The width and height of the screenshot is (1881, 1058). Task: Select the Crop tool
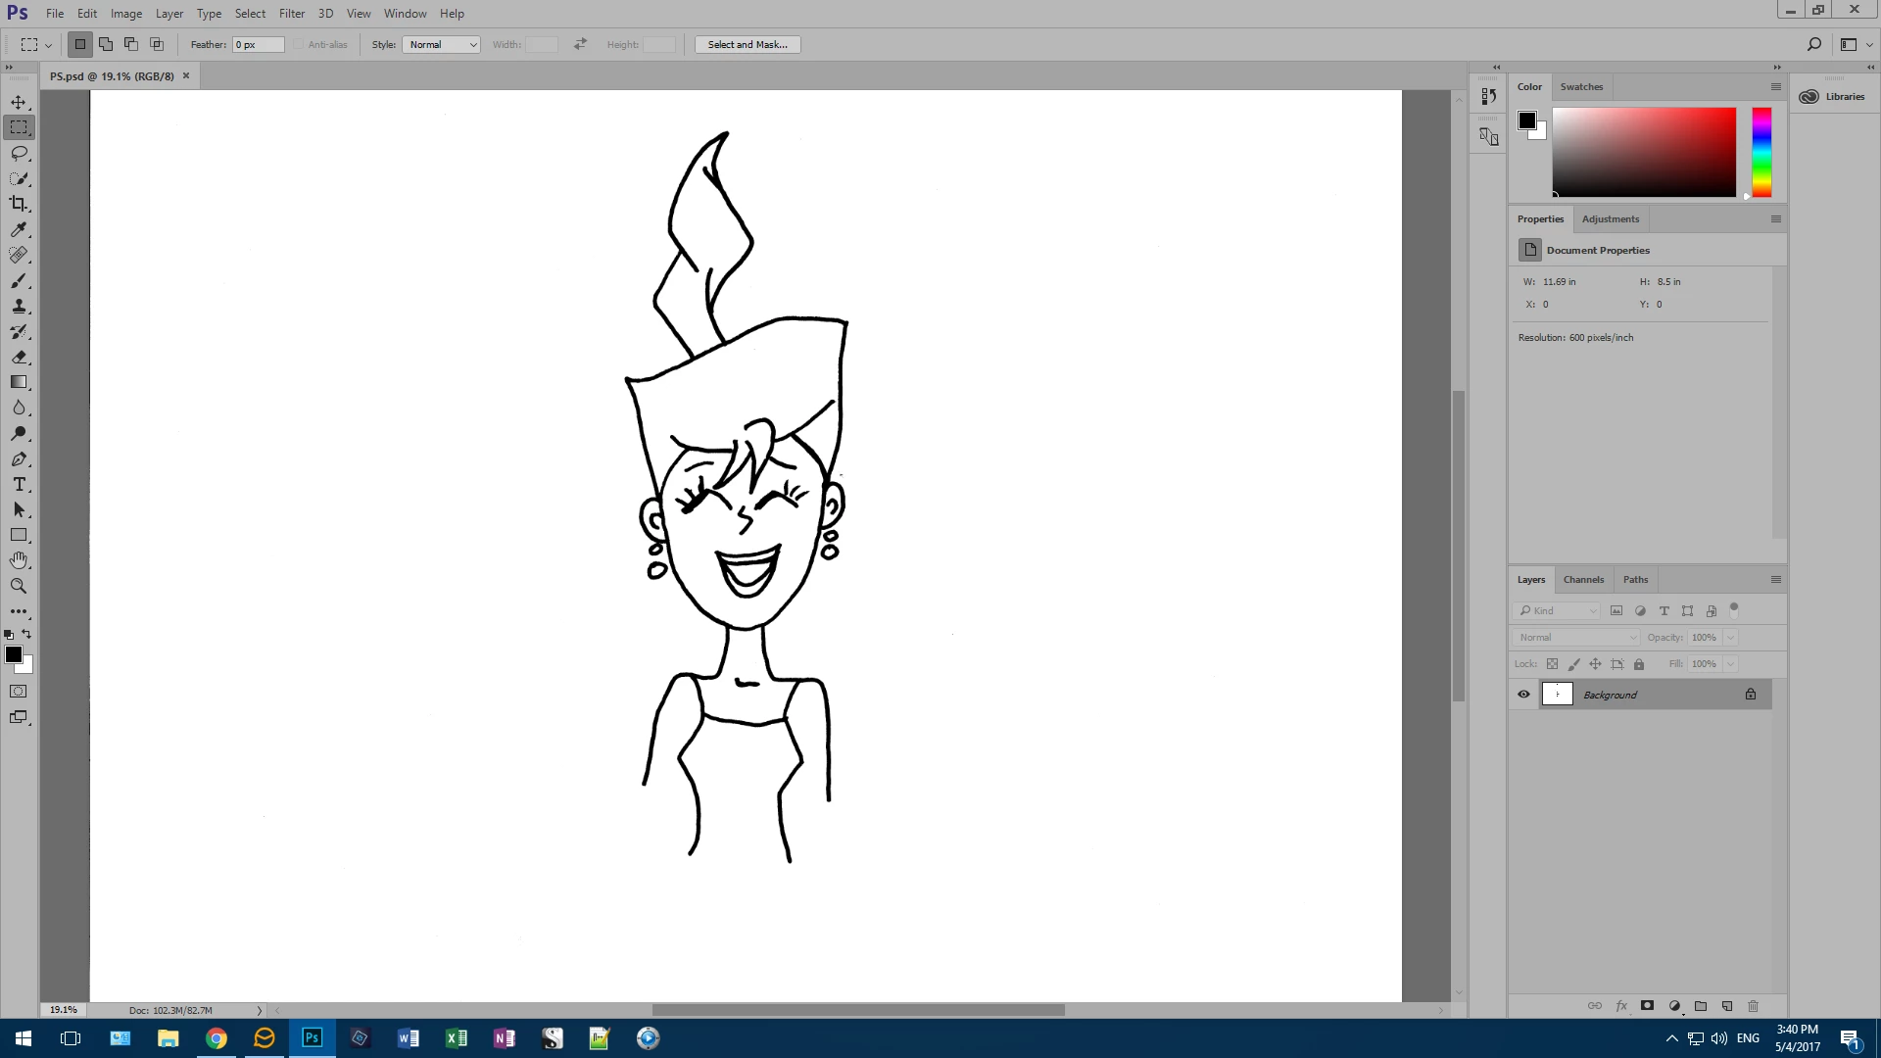point(19,204)
